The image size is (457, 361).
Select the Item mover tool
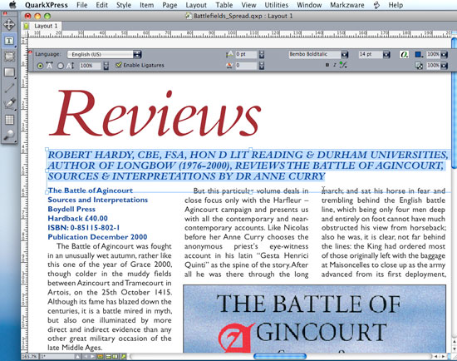pos(9,24)
